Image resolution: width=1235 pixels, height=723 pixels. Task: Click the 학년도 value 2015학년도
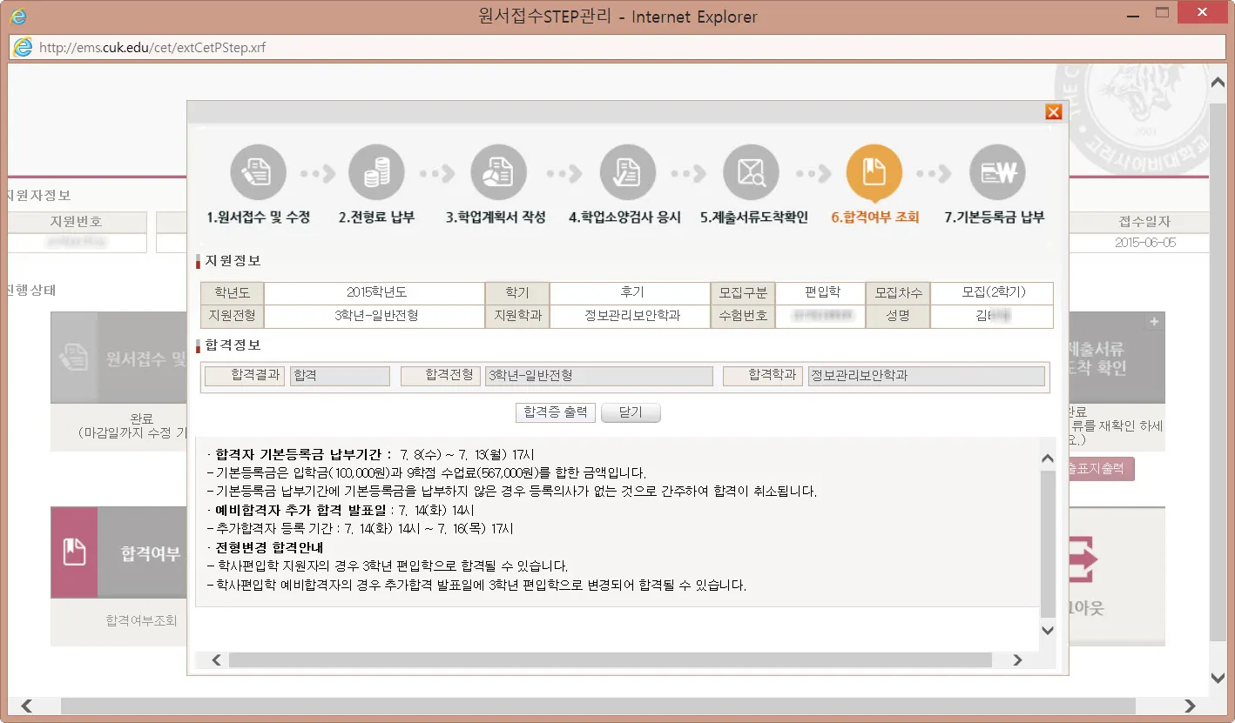click(x=375, y=293)
